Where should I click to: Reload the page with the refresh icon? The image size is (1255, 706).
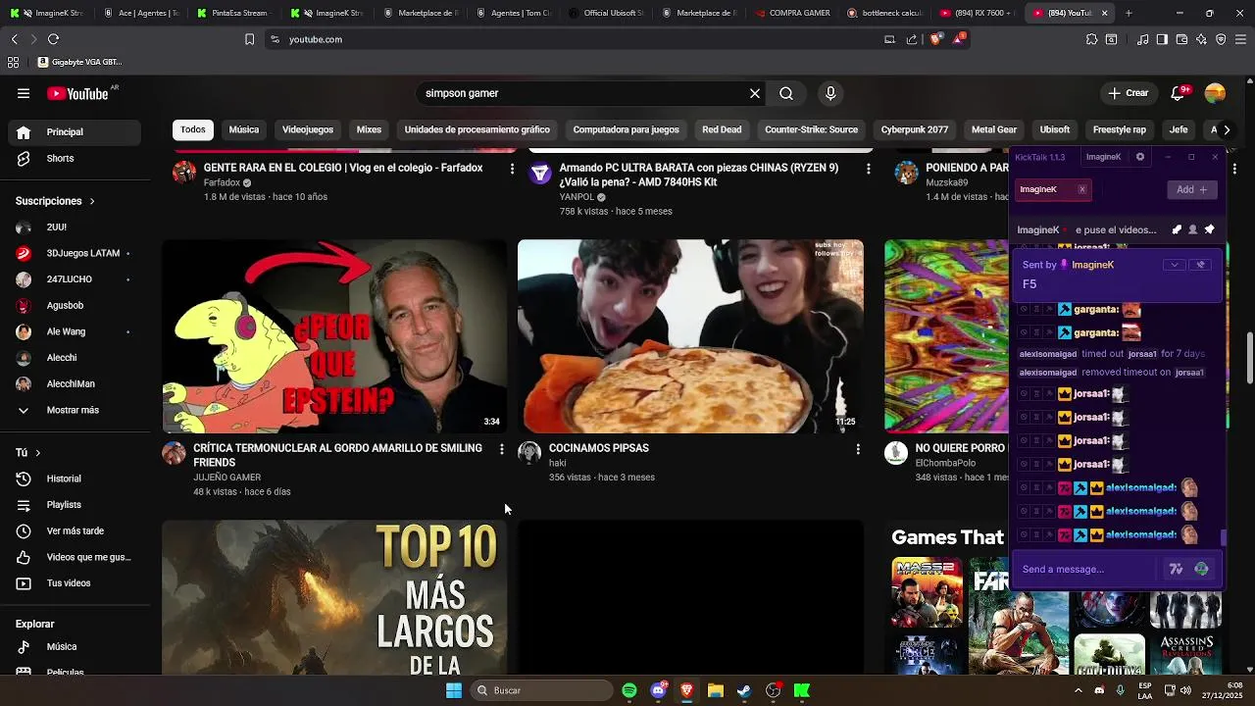pyautogui.click(x=53, y=39)
